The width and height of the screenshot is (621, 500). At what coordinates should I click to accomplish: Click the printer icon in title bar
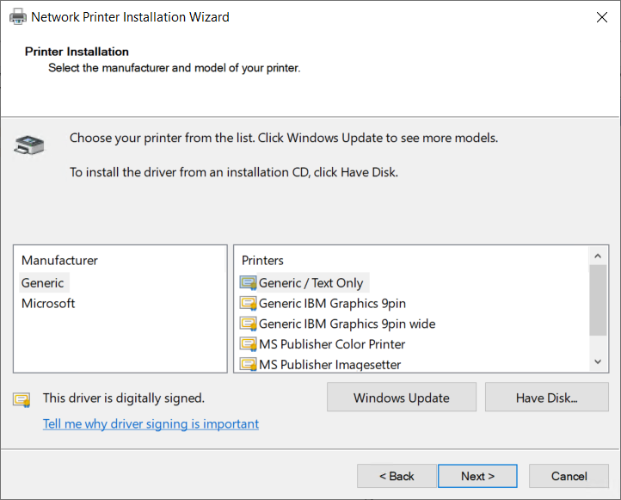coord(17,16)
